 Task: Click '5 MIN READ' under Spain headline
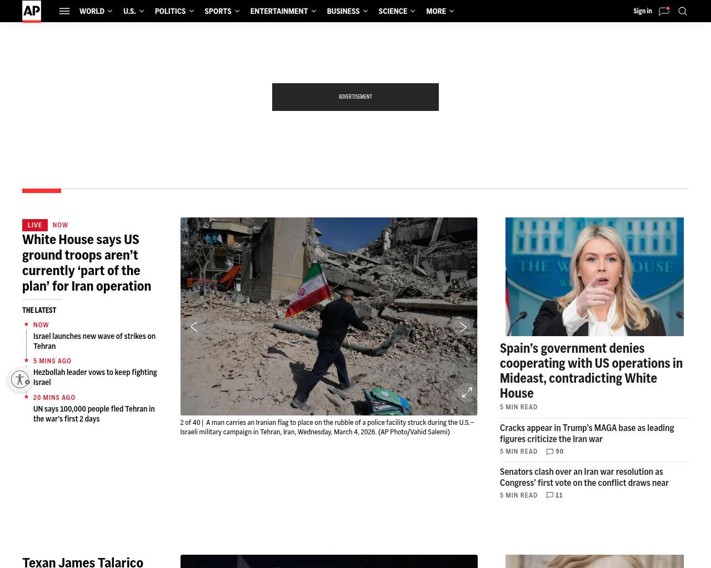point(519,407)
